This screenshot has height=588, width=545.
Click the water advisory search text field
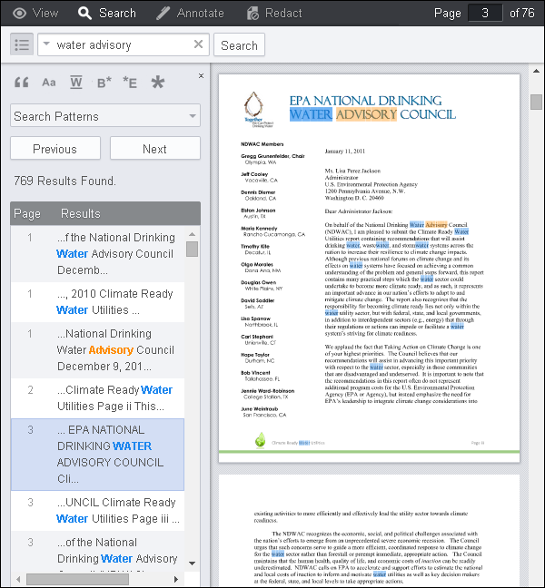(122, 45)
